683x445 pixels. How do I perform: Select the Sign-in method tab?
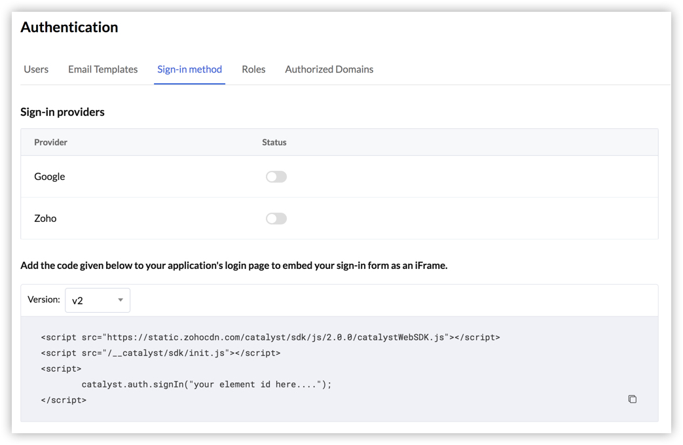189,69
